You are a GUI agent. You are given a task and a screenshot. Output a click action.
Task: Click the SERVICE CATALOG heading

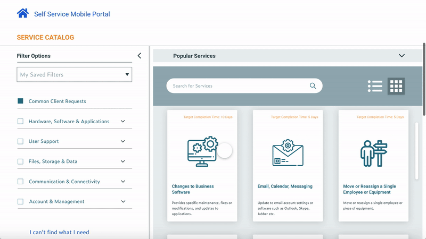(x=45, y=37)
